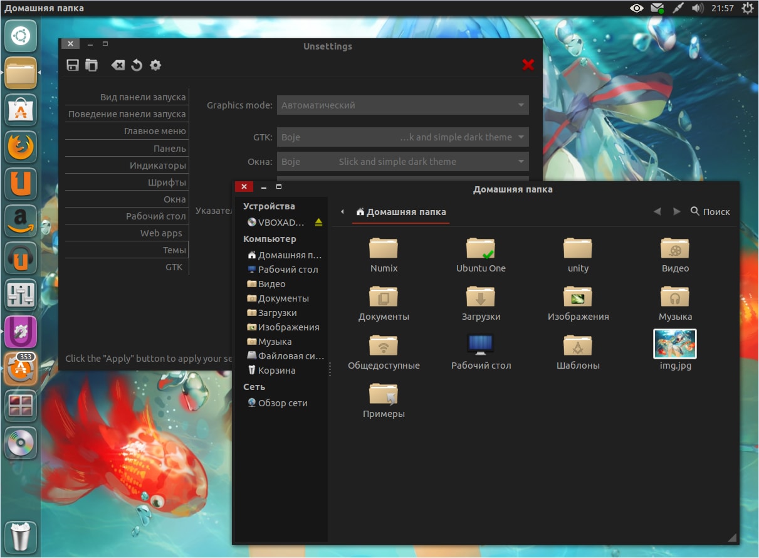Open the Ubuntu Dash from the launcher
Viewport: 759px width, 558px height.
coord(21,36)
